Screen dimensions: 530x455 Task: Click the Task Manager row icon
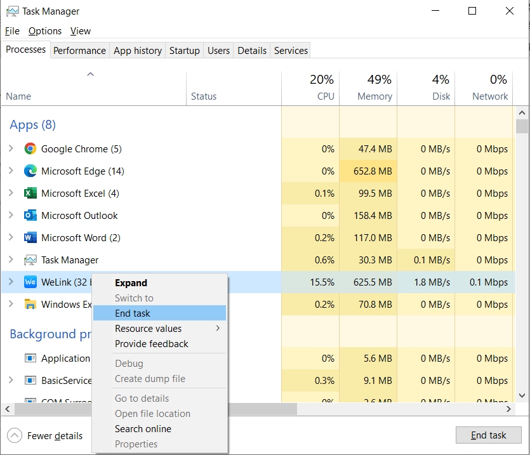tap(30, 260)
